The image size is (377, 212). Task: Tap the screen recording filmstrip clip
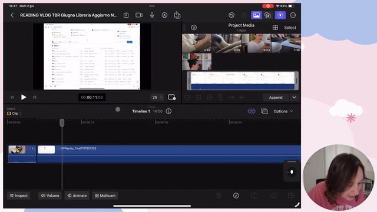243,81
